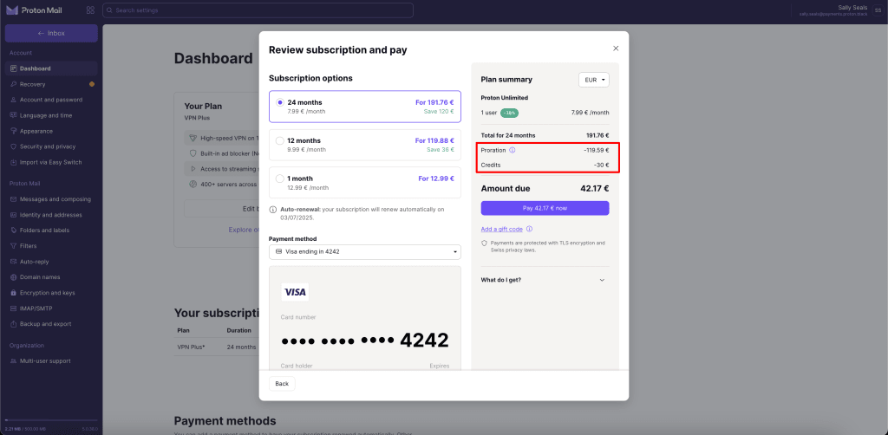
Task: Click the gift code info icon
Action: point(529,229)
